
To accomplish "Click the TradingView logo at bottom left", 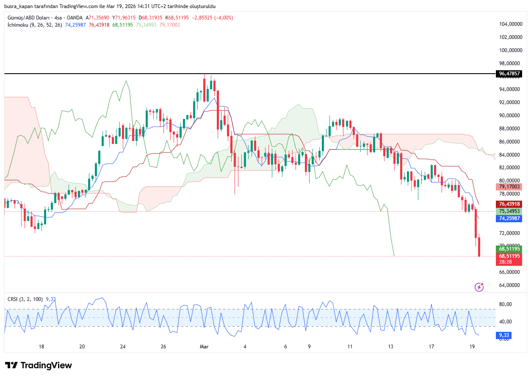I will (39, 365).
